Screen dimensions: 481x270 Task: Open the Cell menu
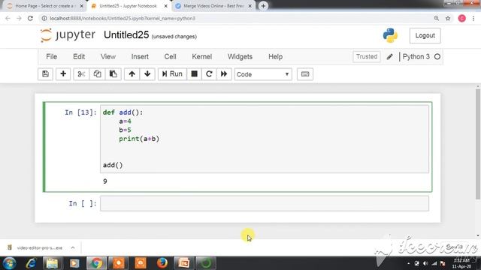(171, 57)
